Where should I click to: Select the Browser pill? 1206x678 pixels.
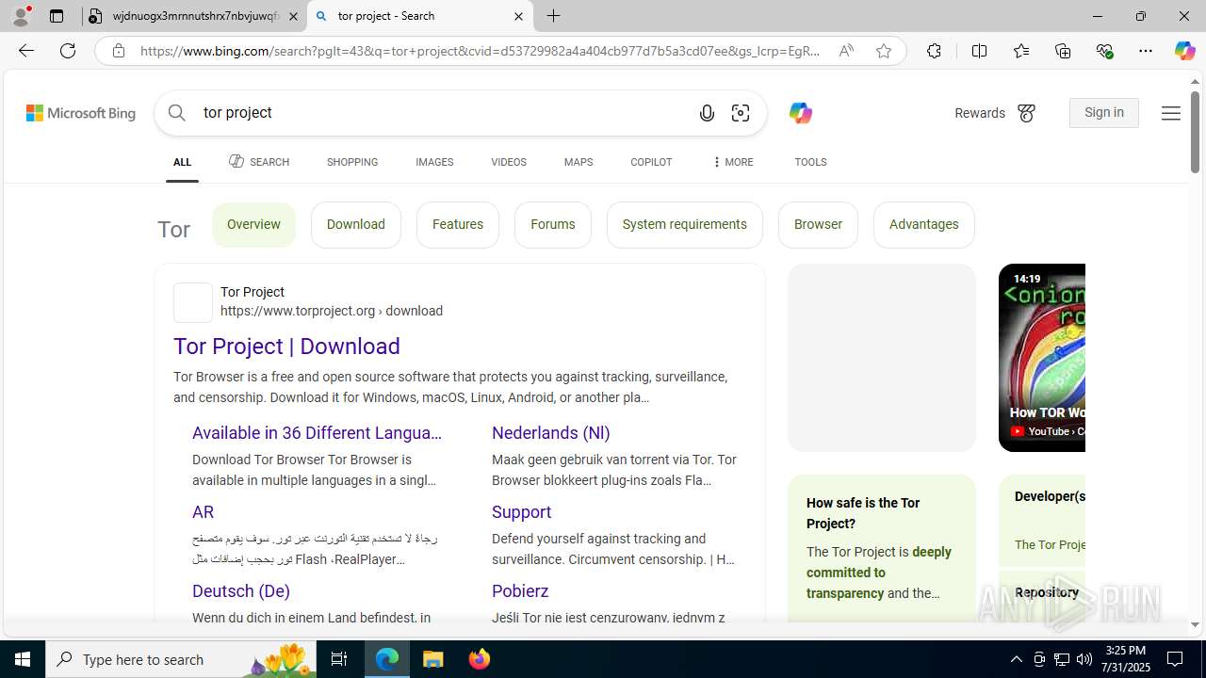pos(818,224)
